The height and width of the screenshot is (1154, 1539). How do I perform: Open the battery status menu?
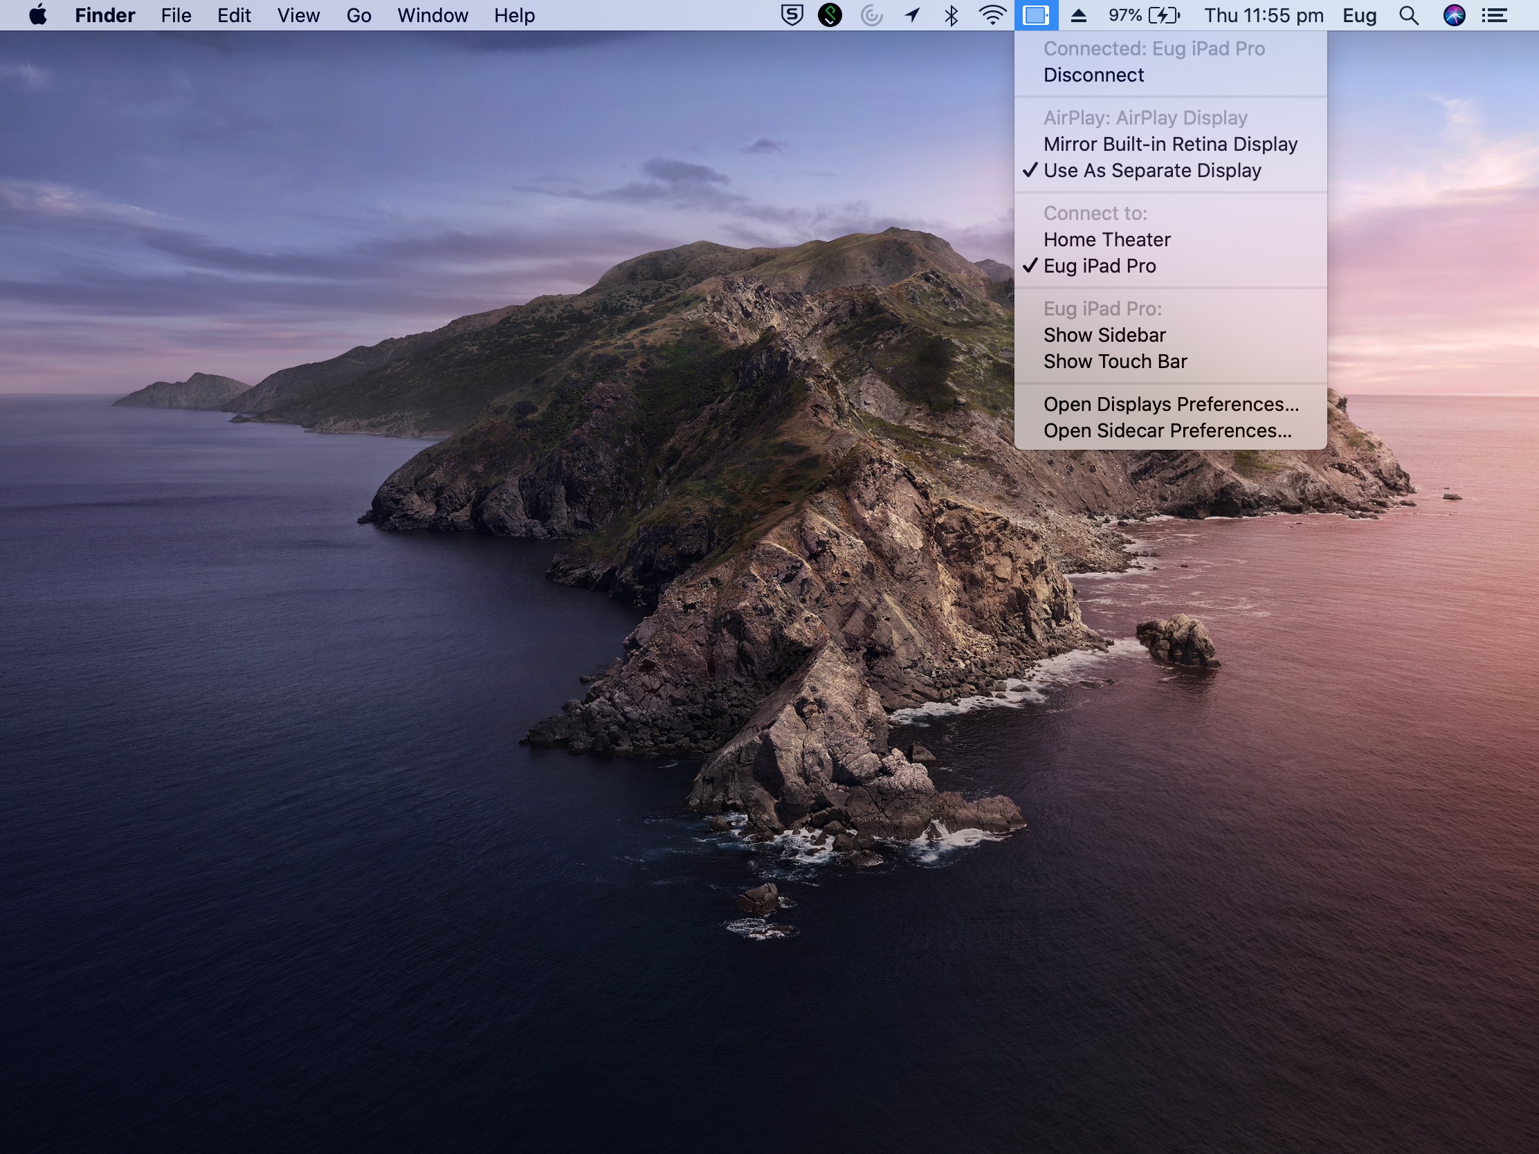tap(1145, 15)
